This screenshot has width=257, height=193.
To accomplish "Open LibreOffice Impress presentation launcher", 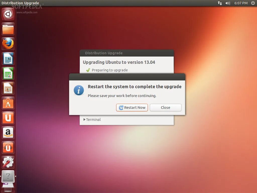I will tap(8, 88).
